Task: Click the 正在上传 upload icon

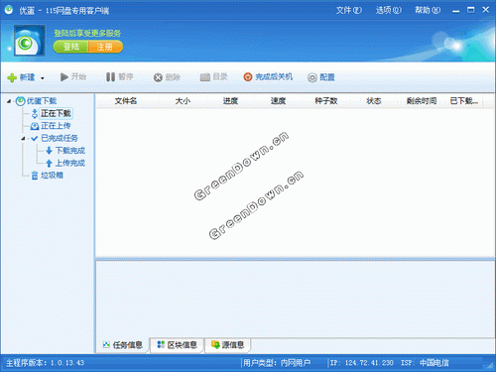Action: pos(35,126)
